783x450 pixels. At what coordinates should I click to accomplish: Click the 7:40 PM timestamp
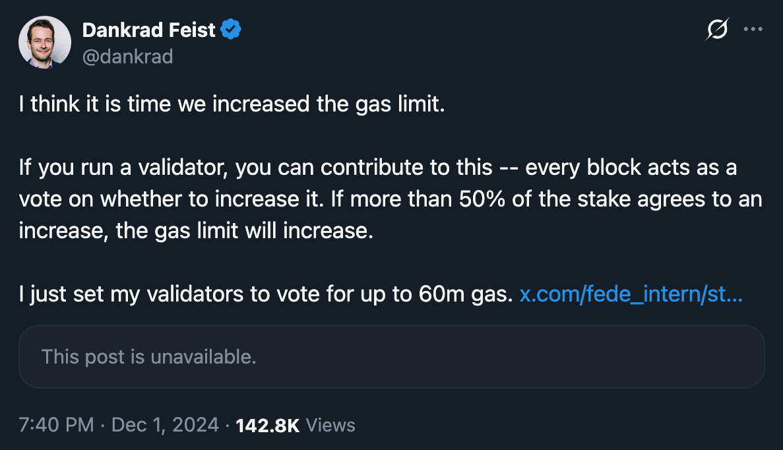tap(55, 425)
